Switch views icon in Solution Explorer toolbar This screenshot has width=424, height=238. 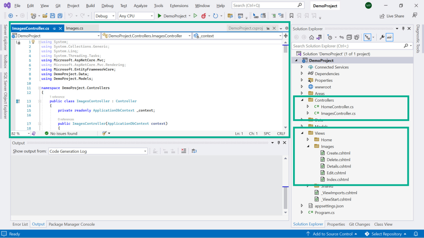(x=319, y=37)
